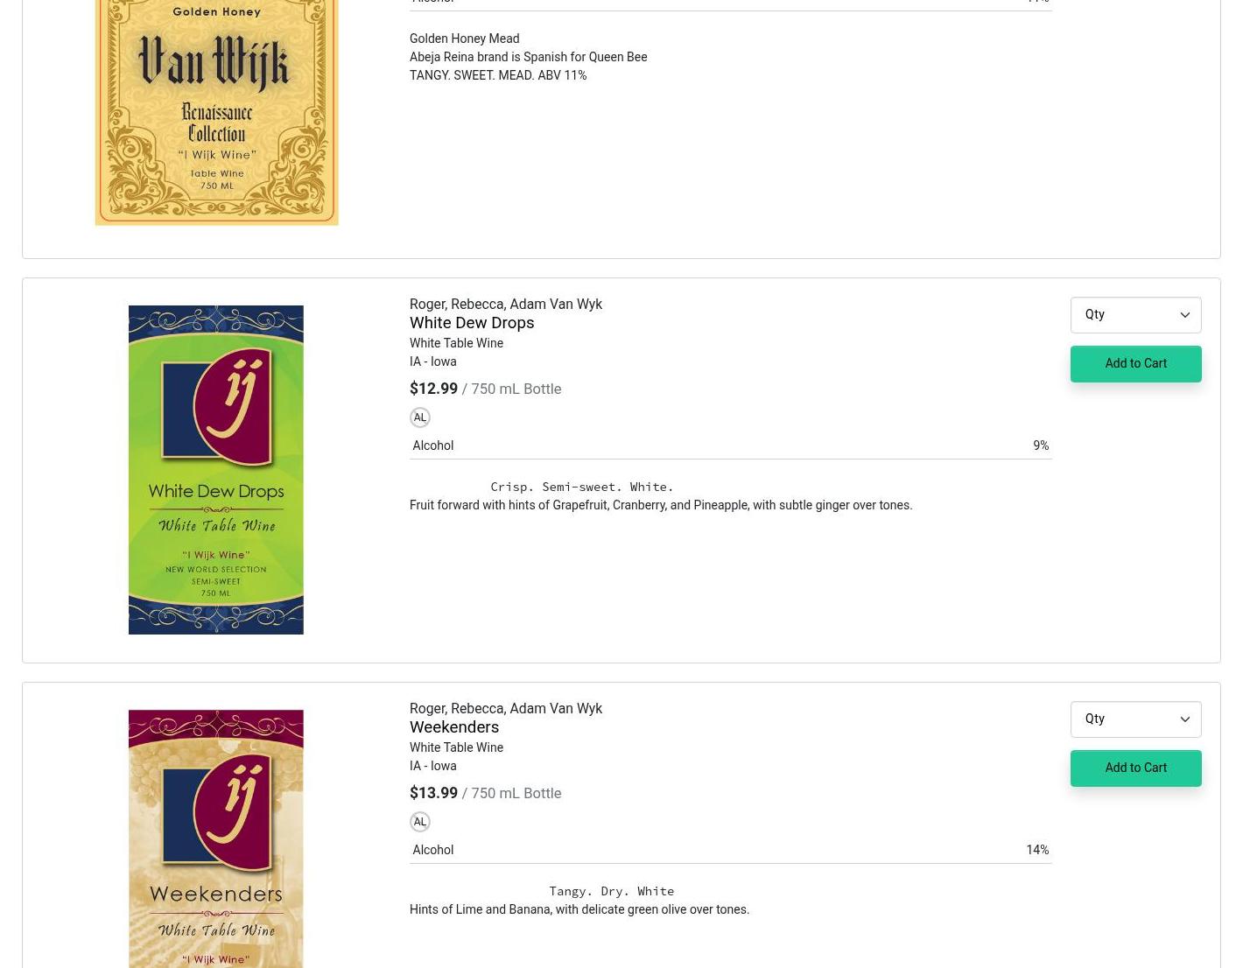Open the White Dew Drops product title
The image size is (1243, 968).
pyautogui.click(x=472, y=323)
